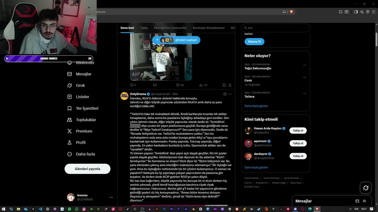Bookmark the image post
The height and width of the screenshot is (212, 378).
[224, 85]
